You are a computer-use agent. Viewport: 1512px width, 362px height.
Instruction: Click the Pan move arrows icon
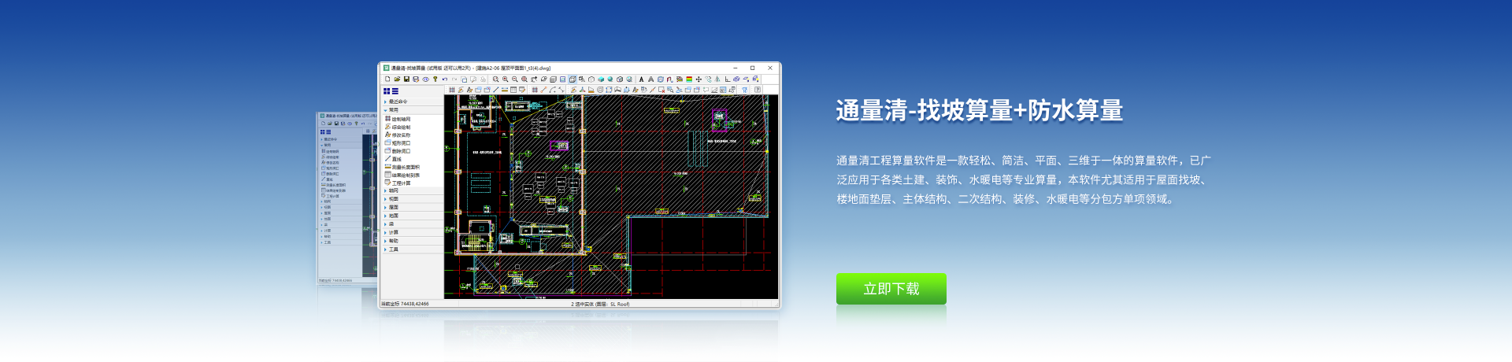(699, 79)
